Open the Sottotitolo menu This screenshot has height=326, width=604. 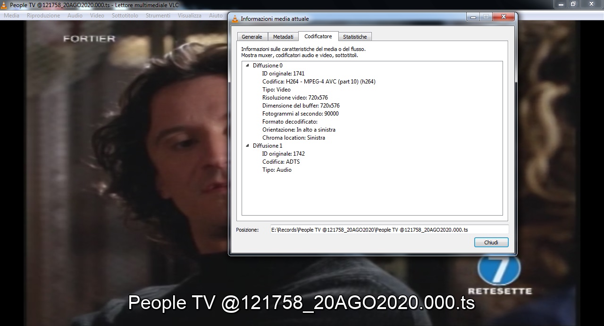pos(125,16)
